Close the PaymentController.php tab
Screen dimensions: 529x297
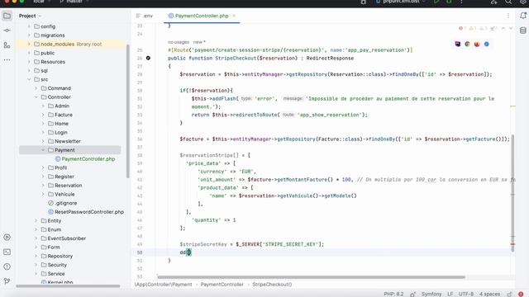[x=234, y=16]
